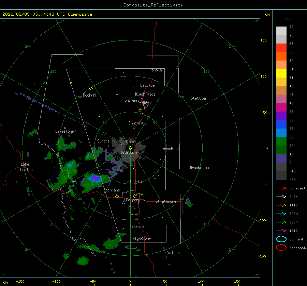This screenshot has width=307, height=286.
Task: Click the yellow diamond marker beside RockyMH
Action: [91, 89]
